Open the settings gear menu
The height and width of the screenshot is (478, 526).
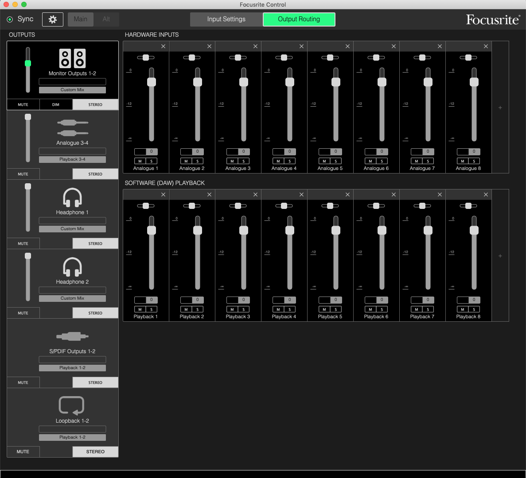pyautogui.click(x=53, y=19)
